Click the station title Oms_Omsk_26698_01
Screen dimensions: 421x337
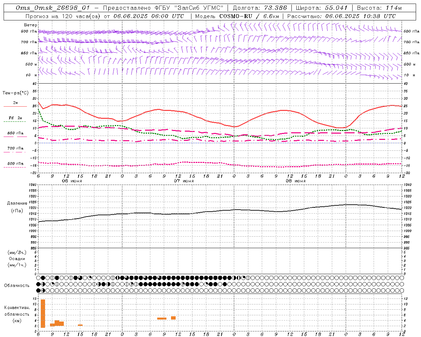tap(53, 8)
